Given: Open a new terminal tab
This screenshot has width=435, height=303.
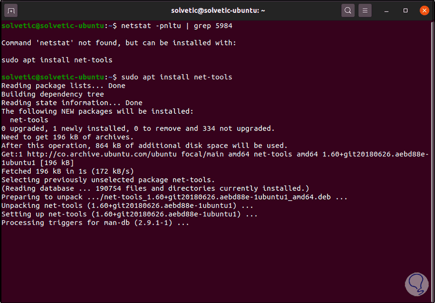Looking at the screenshot, I should point(11,10).
